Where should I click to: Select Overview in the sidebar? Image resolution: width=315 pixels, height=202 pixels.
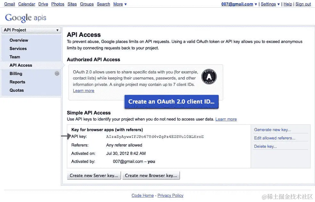pyautogui.click(x=19, y=40)
